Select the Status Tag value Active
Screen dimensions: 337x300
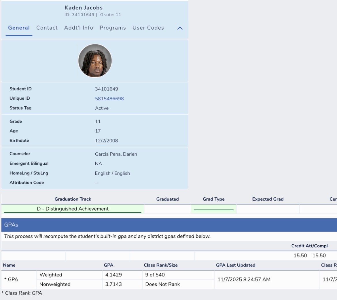[x=102, y=108]
